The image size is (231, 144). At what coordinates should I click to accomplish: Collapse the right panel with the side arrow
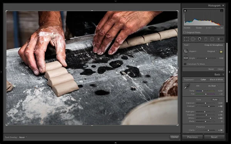[229, 72]
